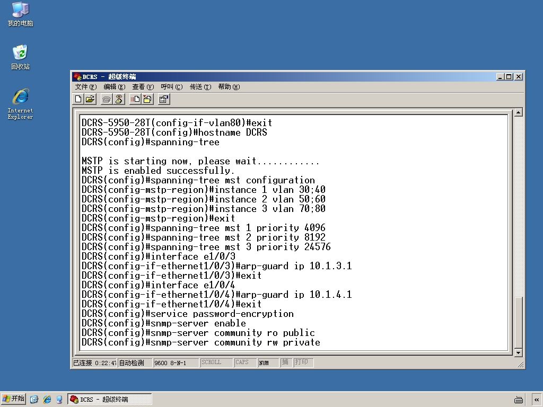Click HyperTerminal title bar app icon
Screen dimensions: 543x407
pyautogui.click(x=77, y=76)
